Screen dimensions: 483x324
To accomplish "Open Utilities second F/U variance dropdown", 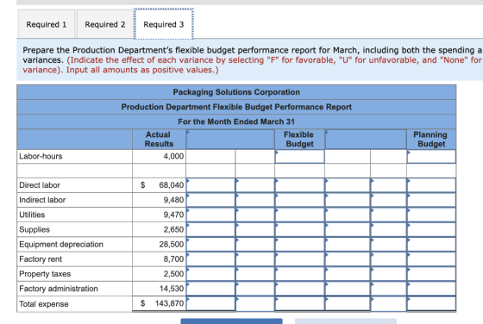I will pos(388,215).
